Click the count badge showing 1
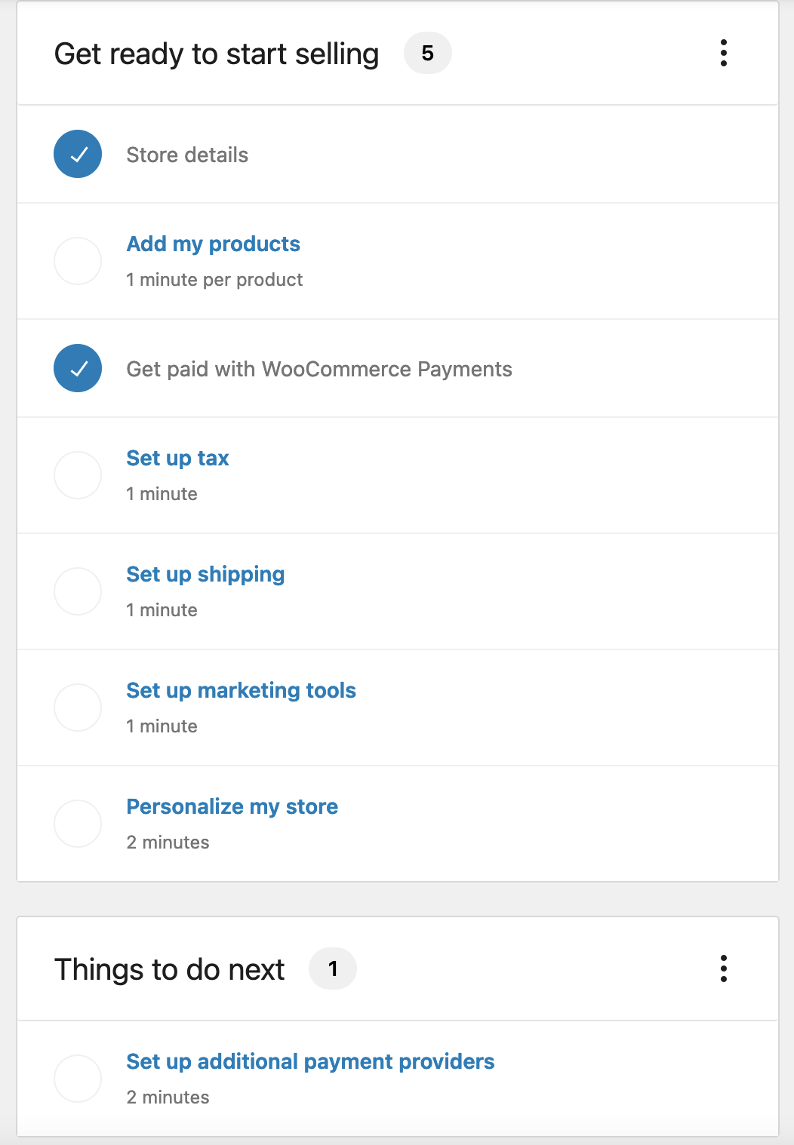794x1145 pixels. point(333,968)
